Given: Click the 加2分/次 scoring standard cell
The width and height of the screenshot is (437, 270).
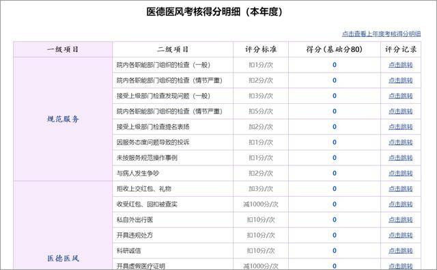Looking at the screenshot, I should coord(261,127).
